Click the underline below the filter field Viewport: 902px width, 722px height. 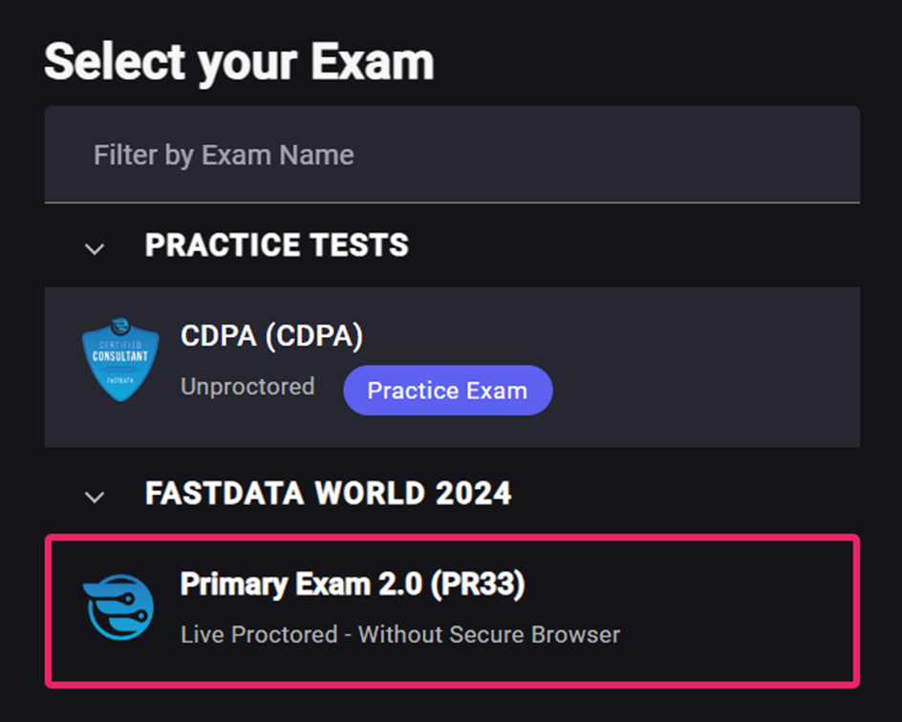pos(452,202)
